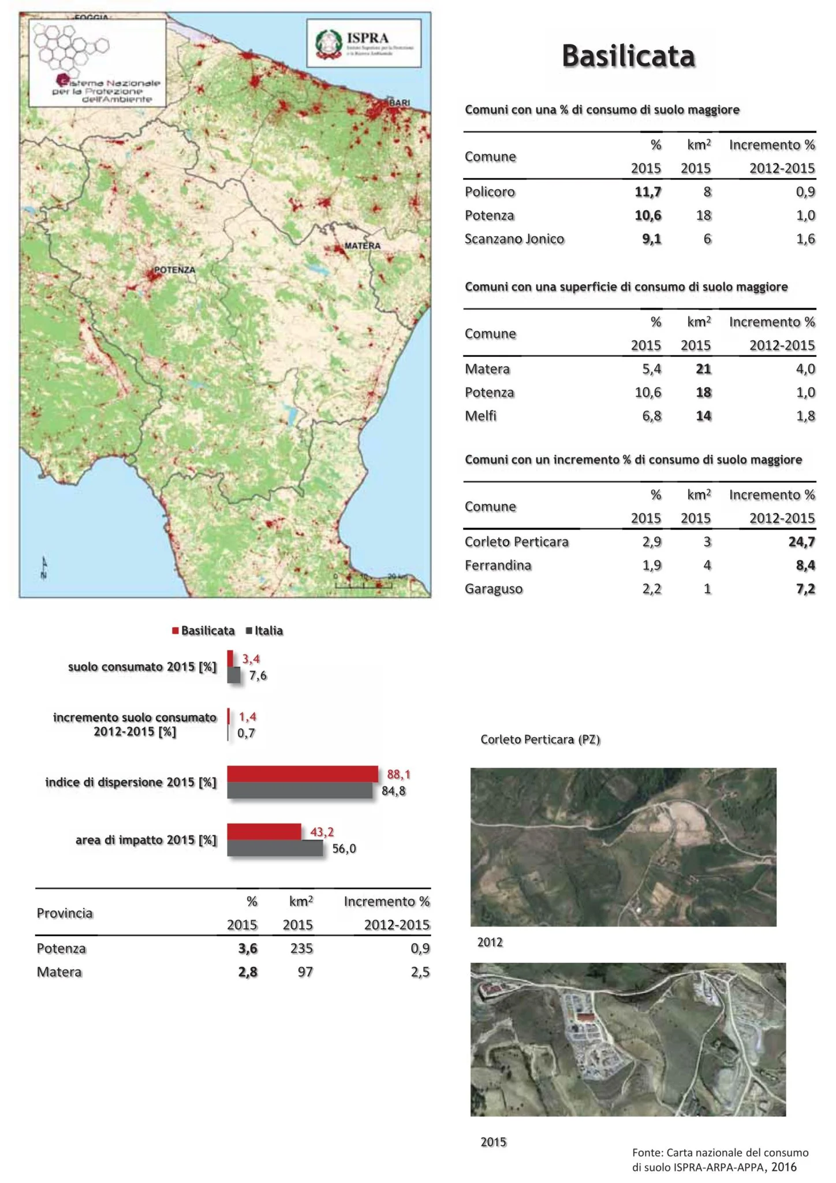
Task: Click the gray Italia legend square
Action: (x=249, y=630)
